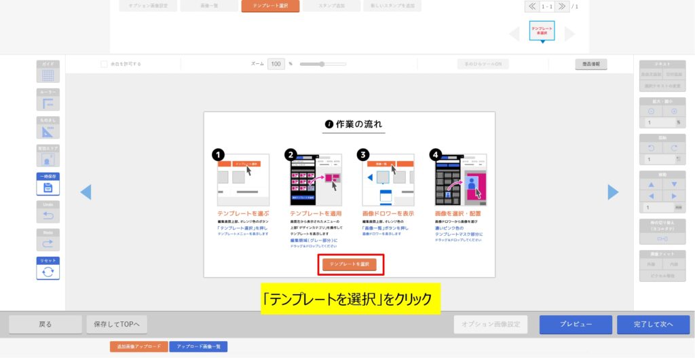Click the zoom slider handle

point(322,65)
